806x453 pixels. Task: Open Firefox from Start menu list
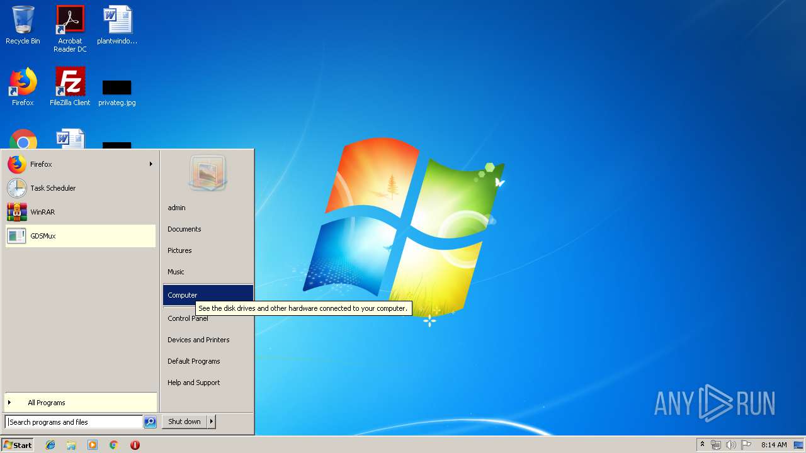coord(81,164)
